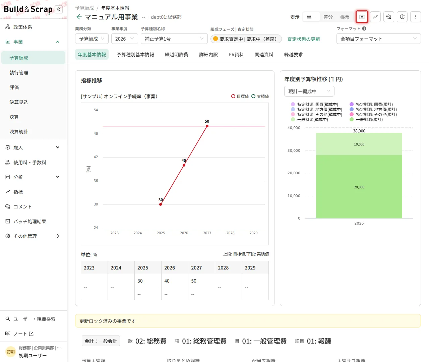Select 決算見込 in the sidebar menu
This screenshot has height=362, width=429.
click(x=33, y=102)
